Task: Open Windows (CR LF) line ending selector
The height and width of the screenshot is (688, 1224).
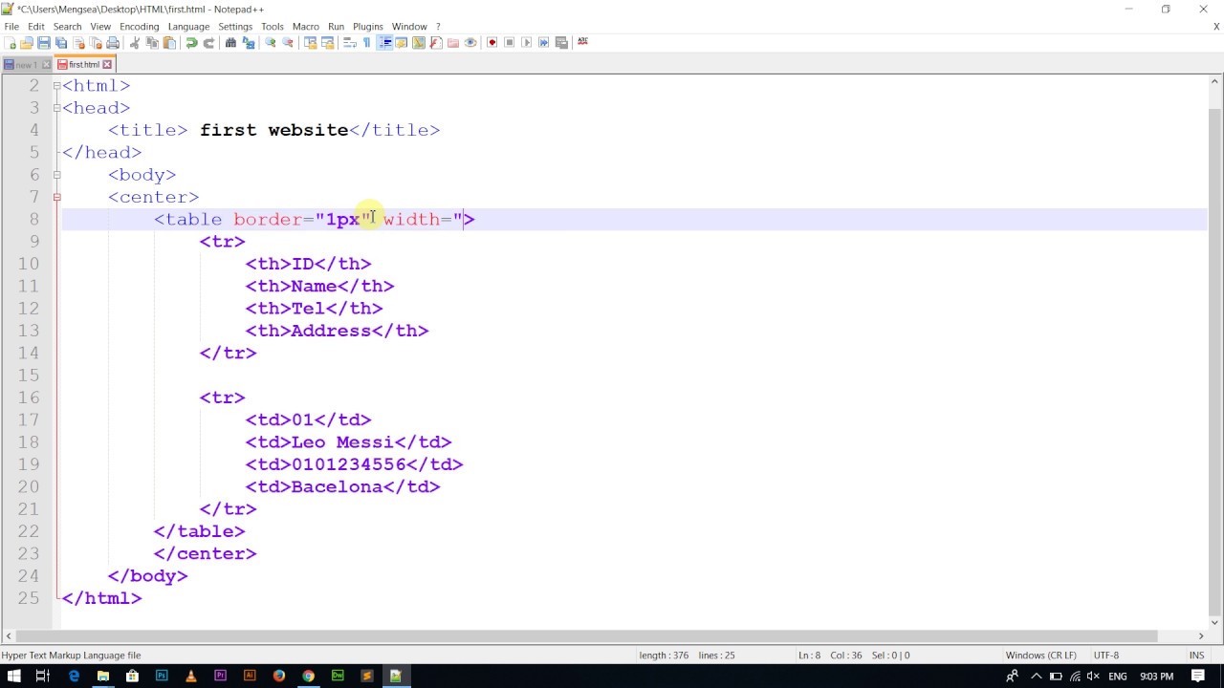Action: (1040, 656)
